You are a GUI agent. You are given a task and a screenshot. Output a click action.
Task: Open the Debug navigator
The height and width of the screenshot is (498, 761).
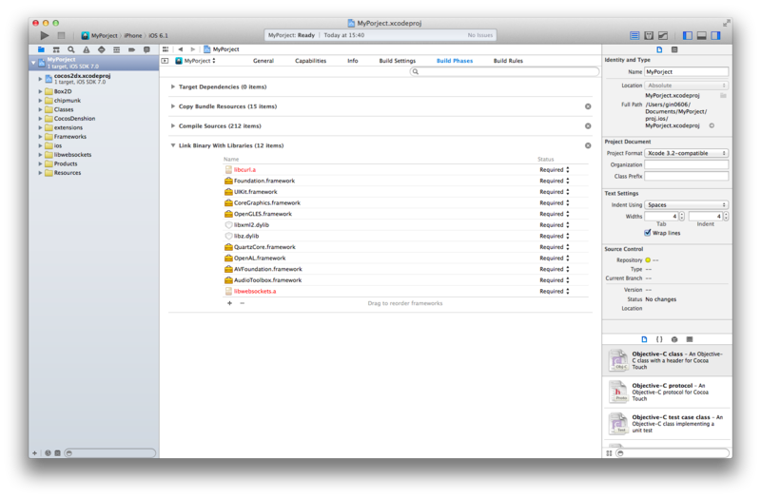(x=116, y=49)
